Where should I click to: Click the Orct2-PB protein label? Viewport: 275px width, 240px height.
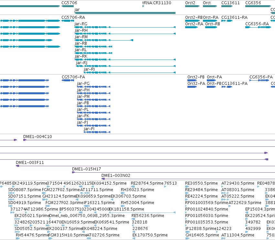point(196,77)
